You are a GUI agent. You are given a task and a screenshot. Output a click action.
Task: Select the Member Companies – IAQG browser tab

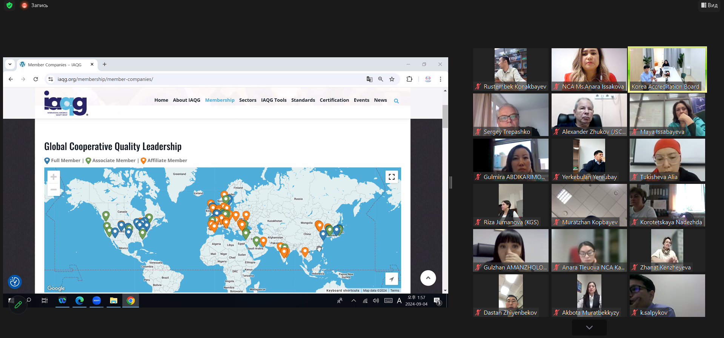click(55, 65)
